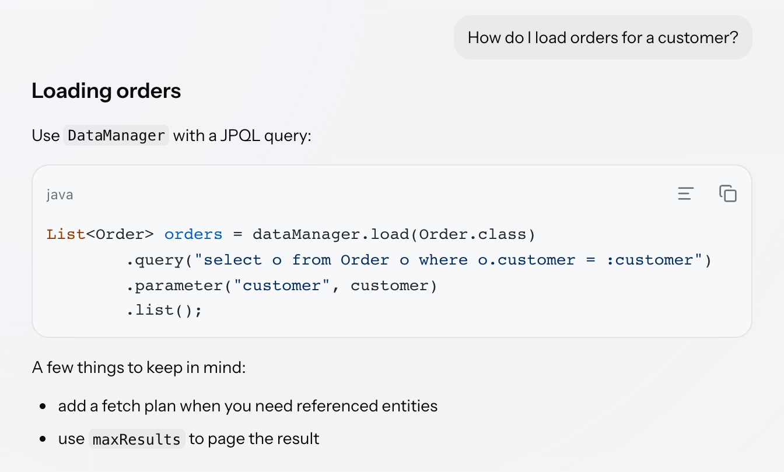
Task: Click the select query string literal
Action: pyautogui.click(x=448, y=260)
